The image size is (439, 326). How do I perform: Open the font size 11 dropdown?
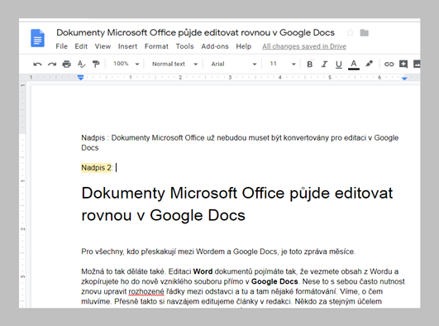[x=283, y=64]
